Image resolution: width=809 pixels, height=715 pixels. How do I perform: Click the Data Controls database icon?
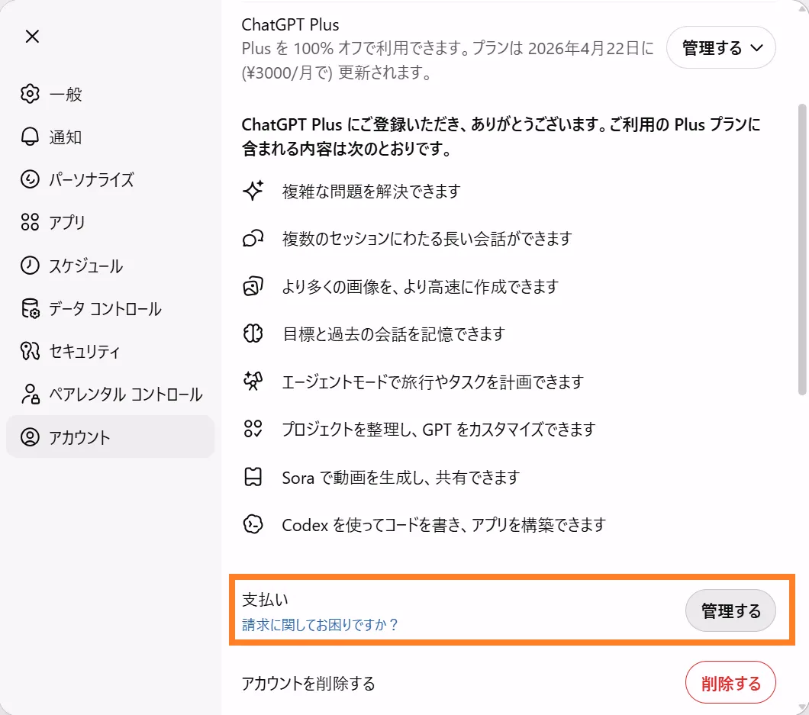click(x=30, y=309)
